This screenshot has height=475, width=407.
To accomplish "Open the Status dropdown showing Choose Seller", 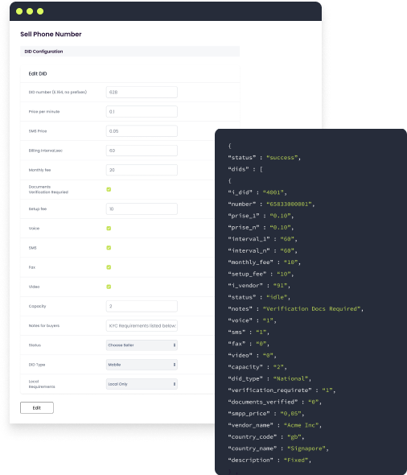I will click(x=142, y=345).
